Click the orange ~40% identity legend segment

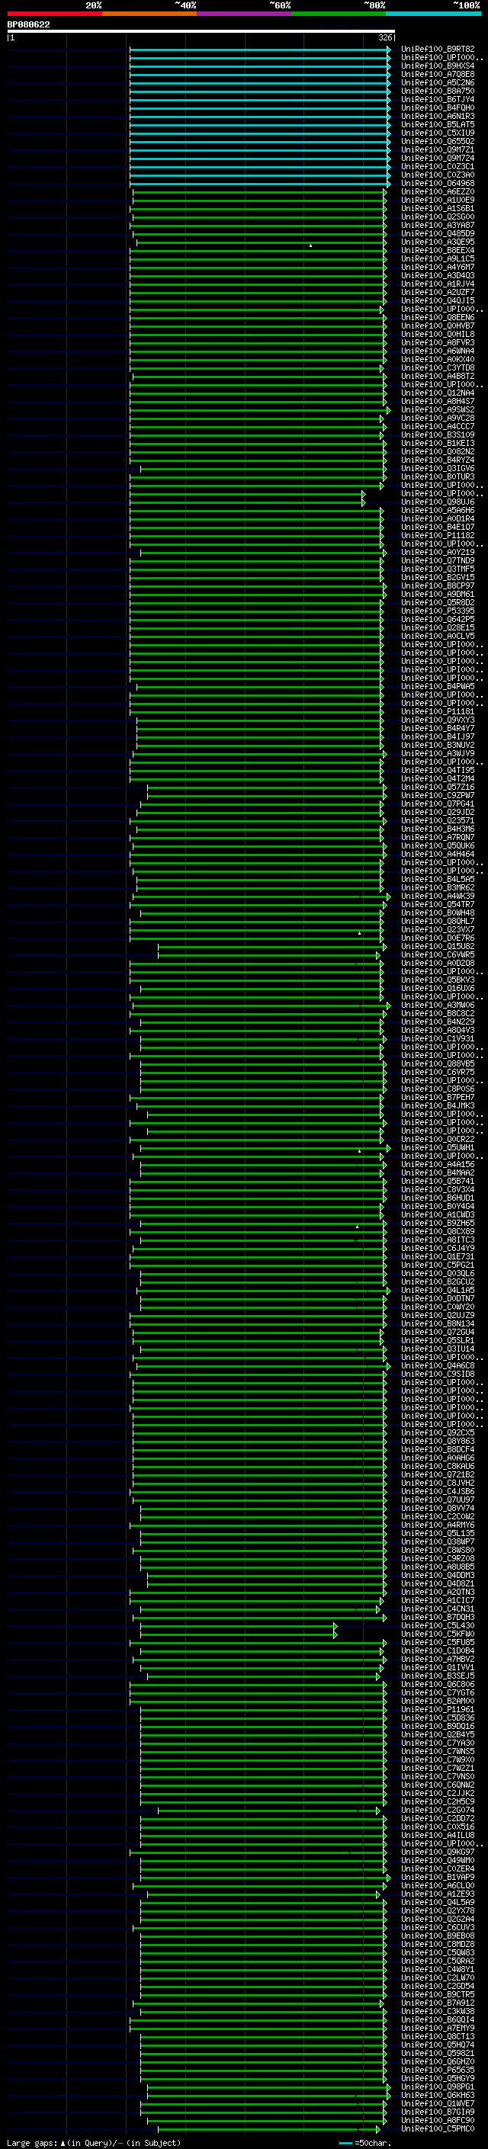point(149,14)
